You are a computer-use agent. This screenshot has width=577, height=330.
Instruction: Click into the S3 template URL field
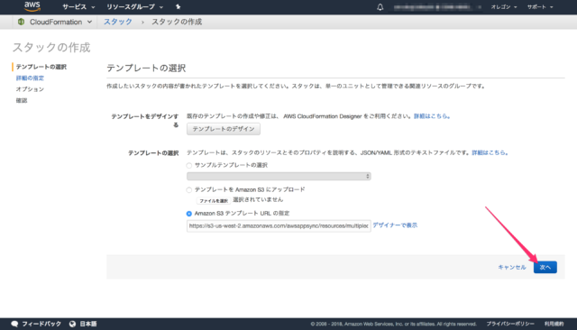point(279,226)
